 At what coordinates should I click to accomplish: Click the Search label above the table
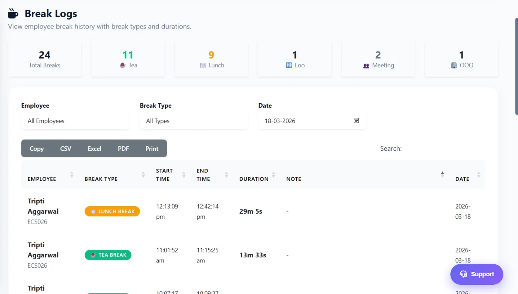pyautogui.click(x=391, y=148)
